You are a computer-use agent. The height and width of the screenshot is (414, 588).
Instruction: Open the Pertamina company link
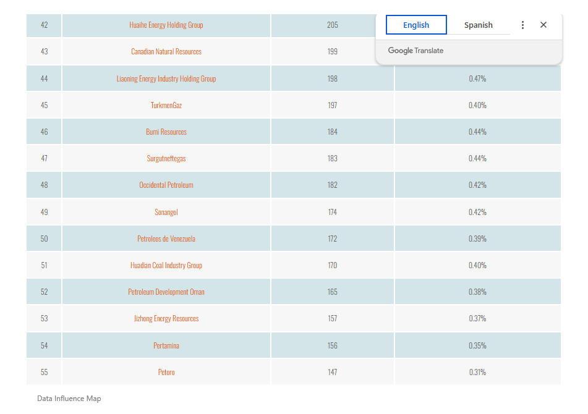pyautogui.click(x=166, y=346)
